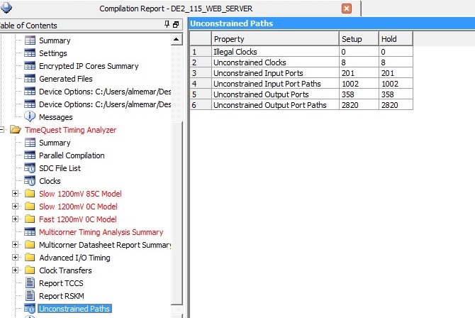
Task: Click the Clocks report icon
Action: [x=30, y=180]
